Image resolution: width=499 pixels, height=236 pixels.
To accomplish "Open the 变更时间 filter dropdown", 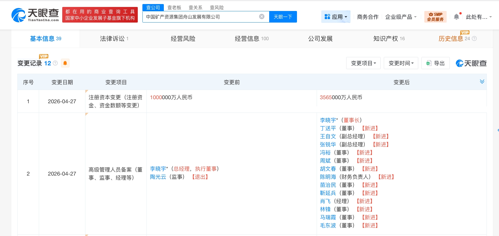I will pos(401,63).
